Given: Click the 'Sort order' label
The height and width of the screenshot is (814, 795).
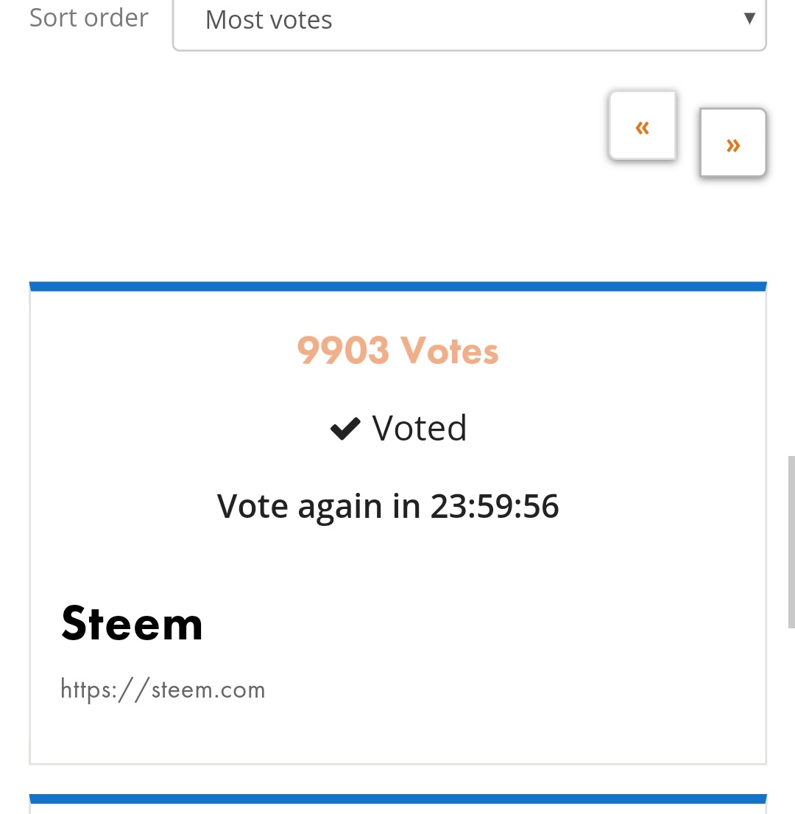Looking at the screenshot, I should [x=88, y=18].
